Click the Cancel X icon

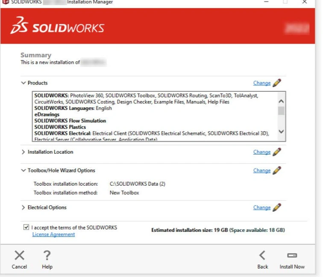coord(19,255)
